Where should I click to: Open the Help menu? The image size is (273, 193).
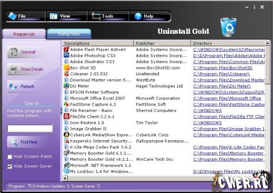click(150, 17)
